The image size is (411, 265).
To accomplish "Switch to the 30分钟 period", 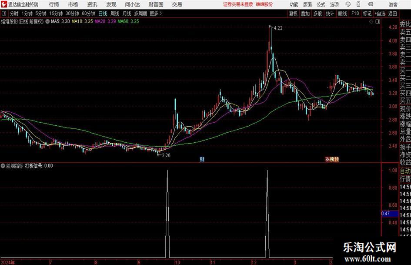I will [72, 13].
